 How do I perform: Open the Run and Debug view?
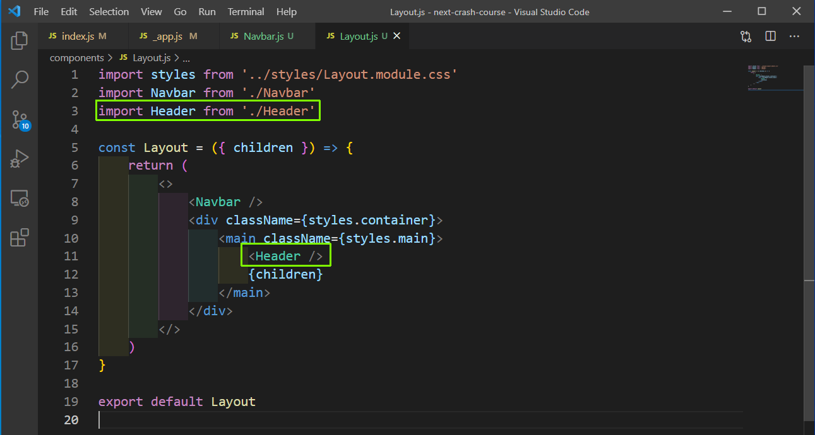(x=20, y=159)
